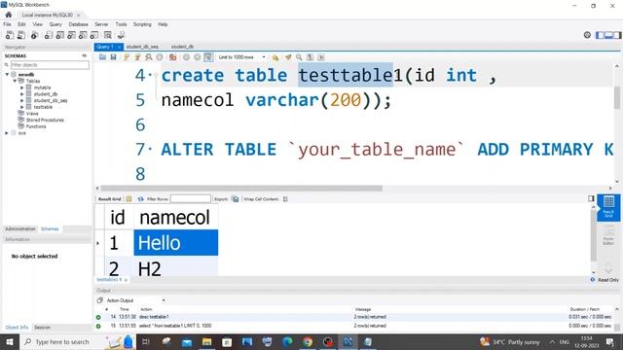The height and width of the screenshot is (350, 623).
Task: Click the create stored procedure toolbar icon
Action: 83,35
